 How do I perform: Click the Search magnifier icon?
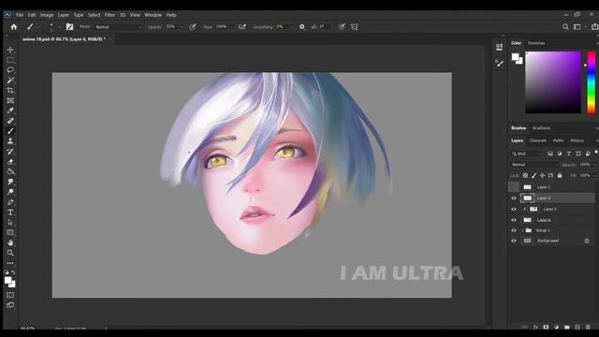click(565, 27)
